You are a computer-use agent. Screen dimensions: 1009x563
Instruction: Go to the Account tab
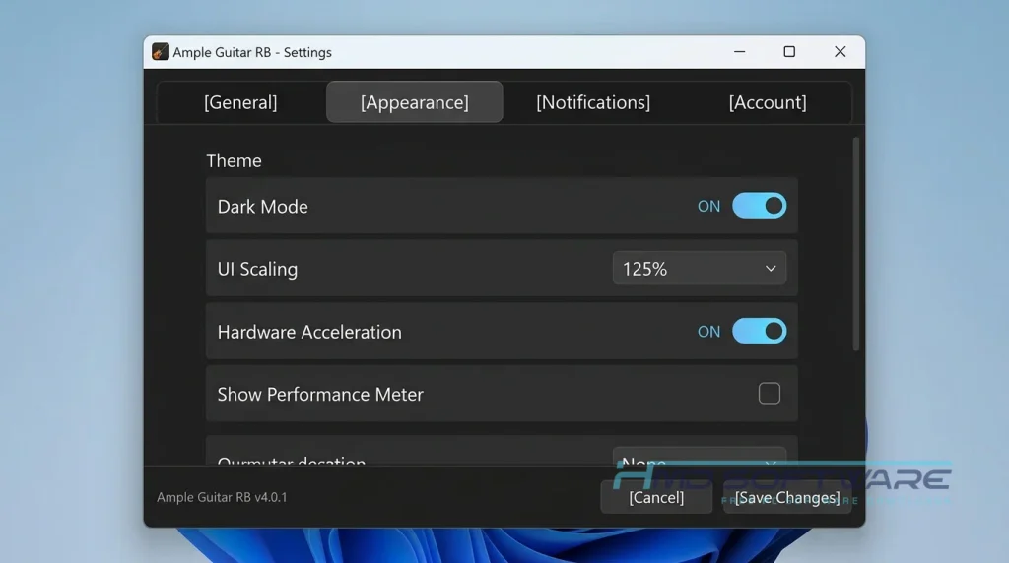click(767, 102)
